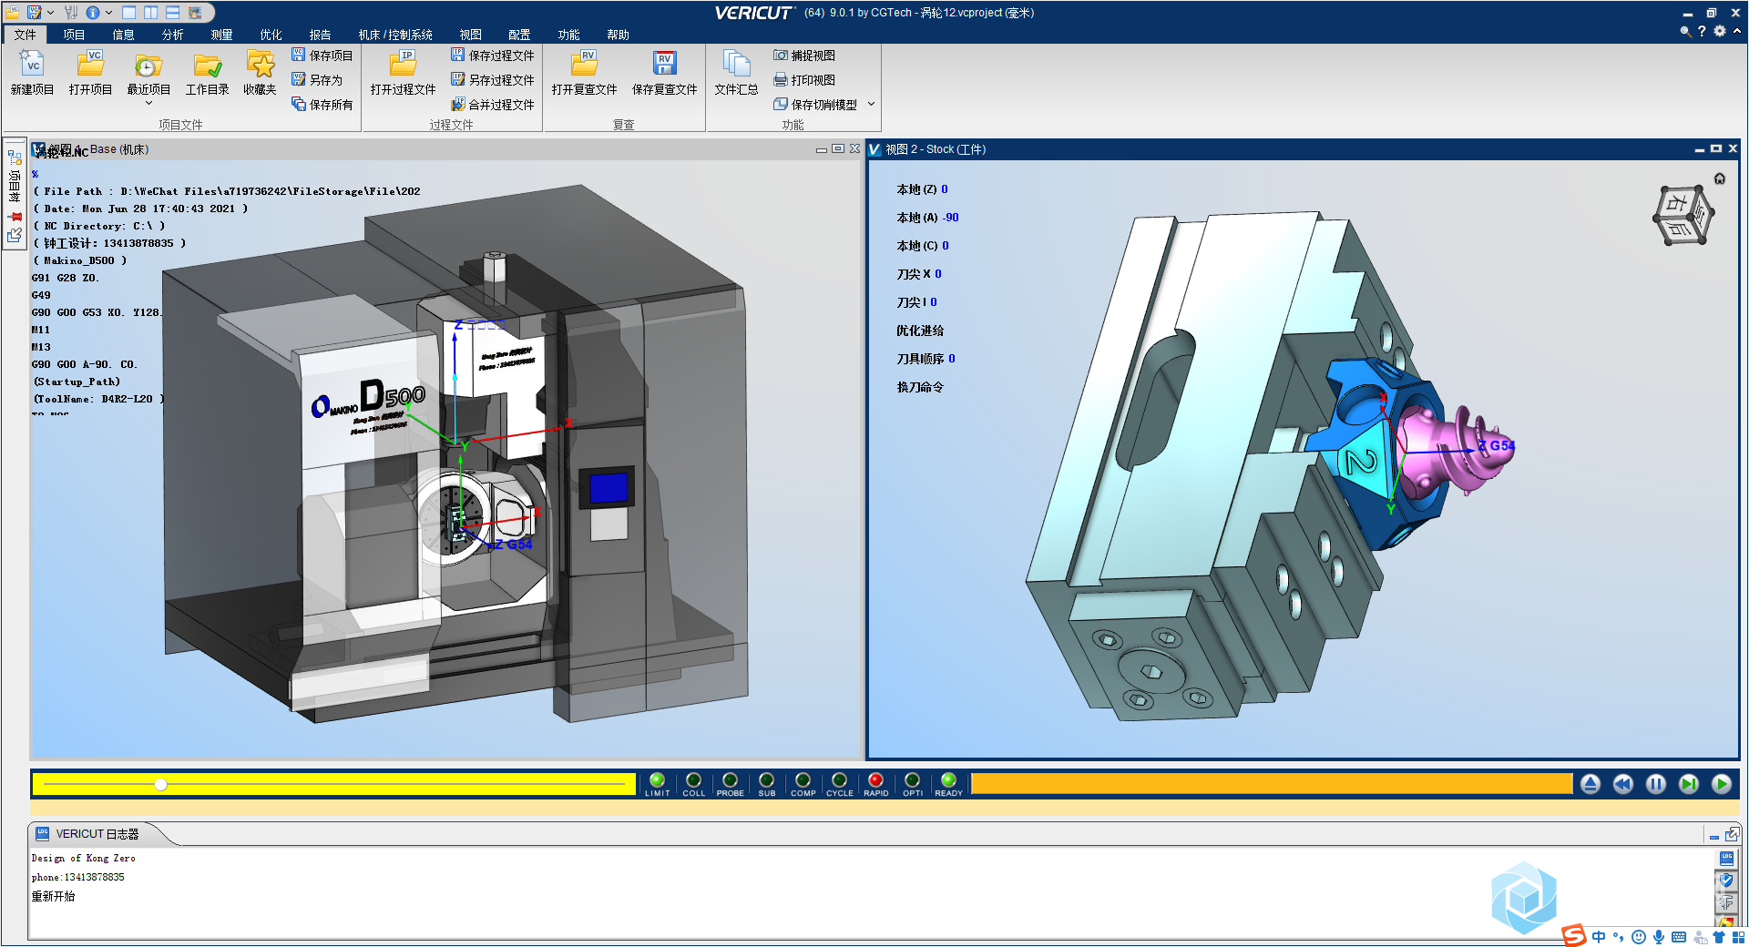This screenshot has width=1749, height=947.
Task: Toggle the COLL status light
Action: (x=693, y=780)
